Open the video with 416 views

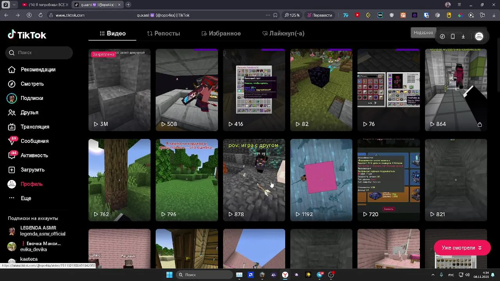point(254,90)
